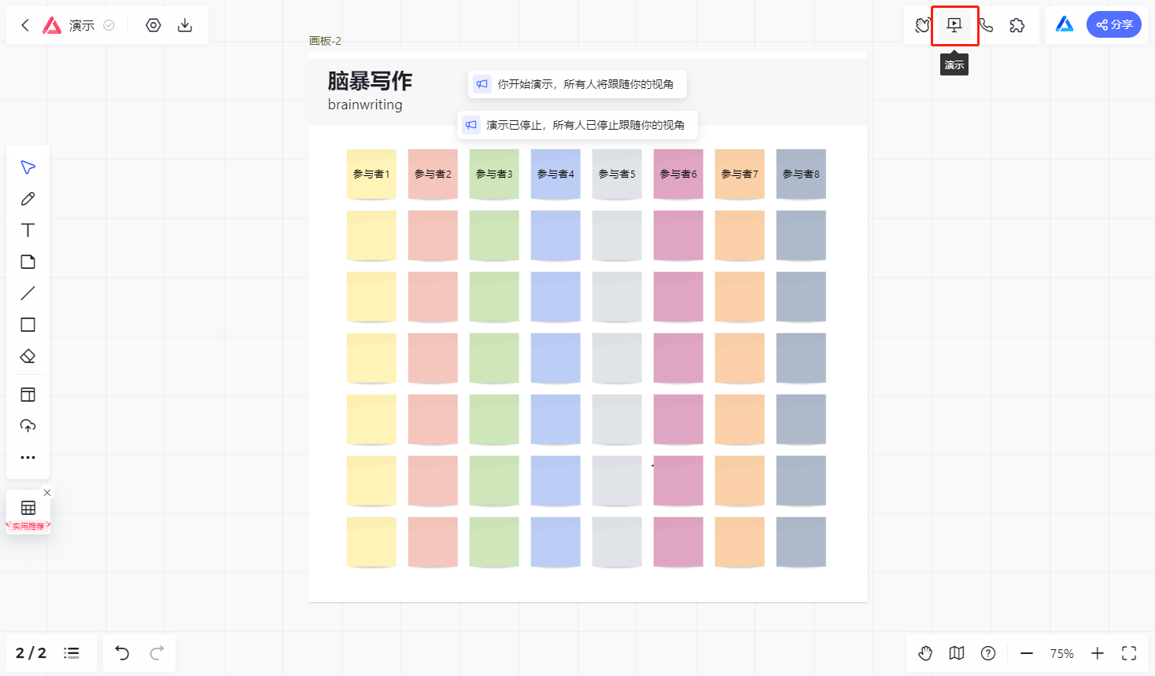Undo the last action

point(122,653)
